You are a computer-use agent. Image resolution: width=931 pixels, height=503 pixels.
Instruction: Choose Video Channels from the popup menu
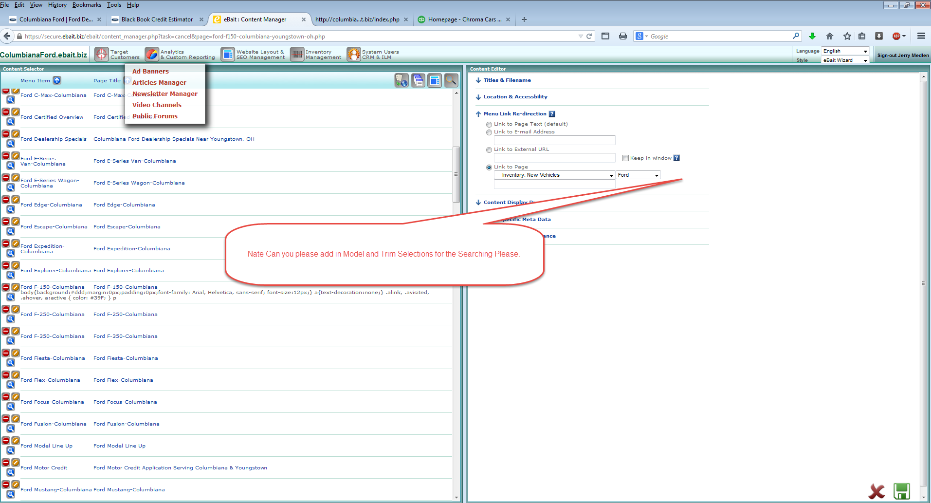(157, 105)
